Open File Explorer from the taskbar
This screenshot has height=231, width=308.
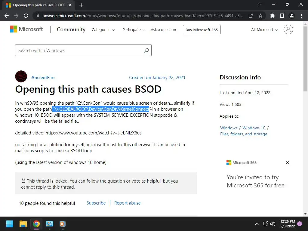pos(23,224)
